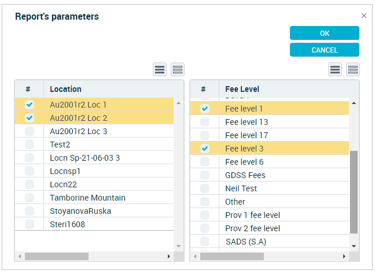Check the StoyanovaRuska checkbox
375x274 pixels.
coord(30,211)
